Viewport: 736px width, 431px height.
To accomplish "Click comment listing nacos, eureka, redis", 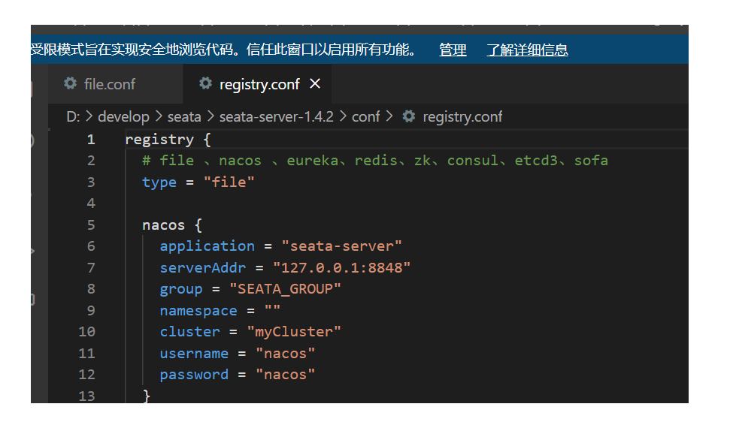I will (375, 161).
